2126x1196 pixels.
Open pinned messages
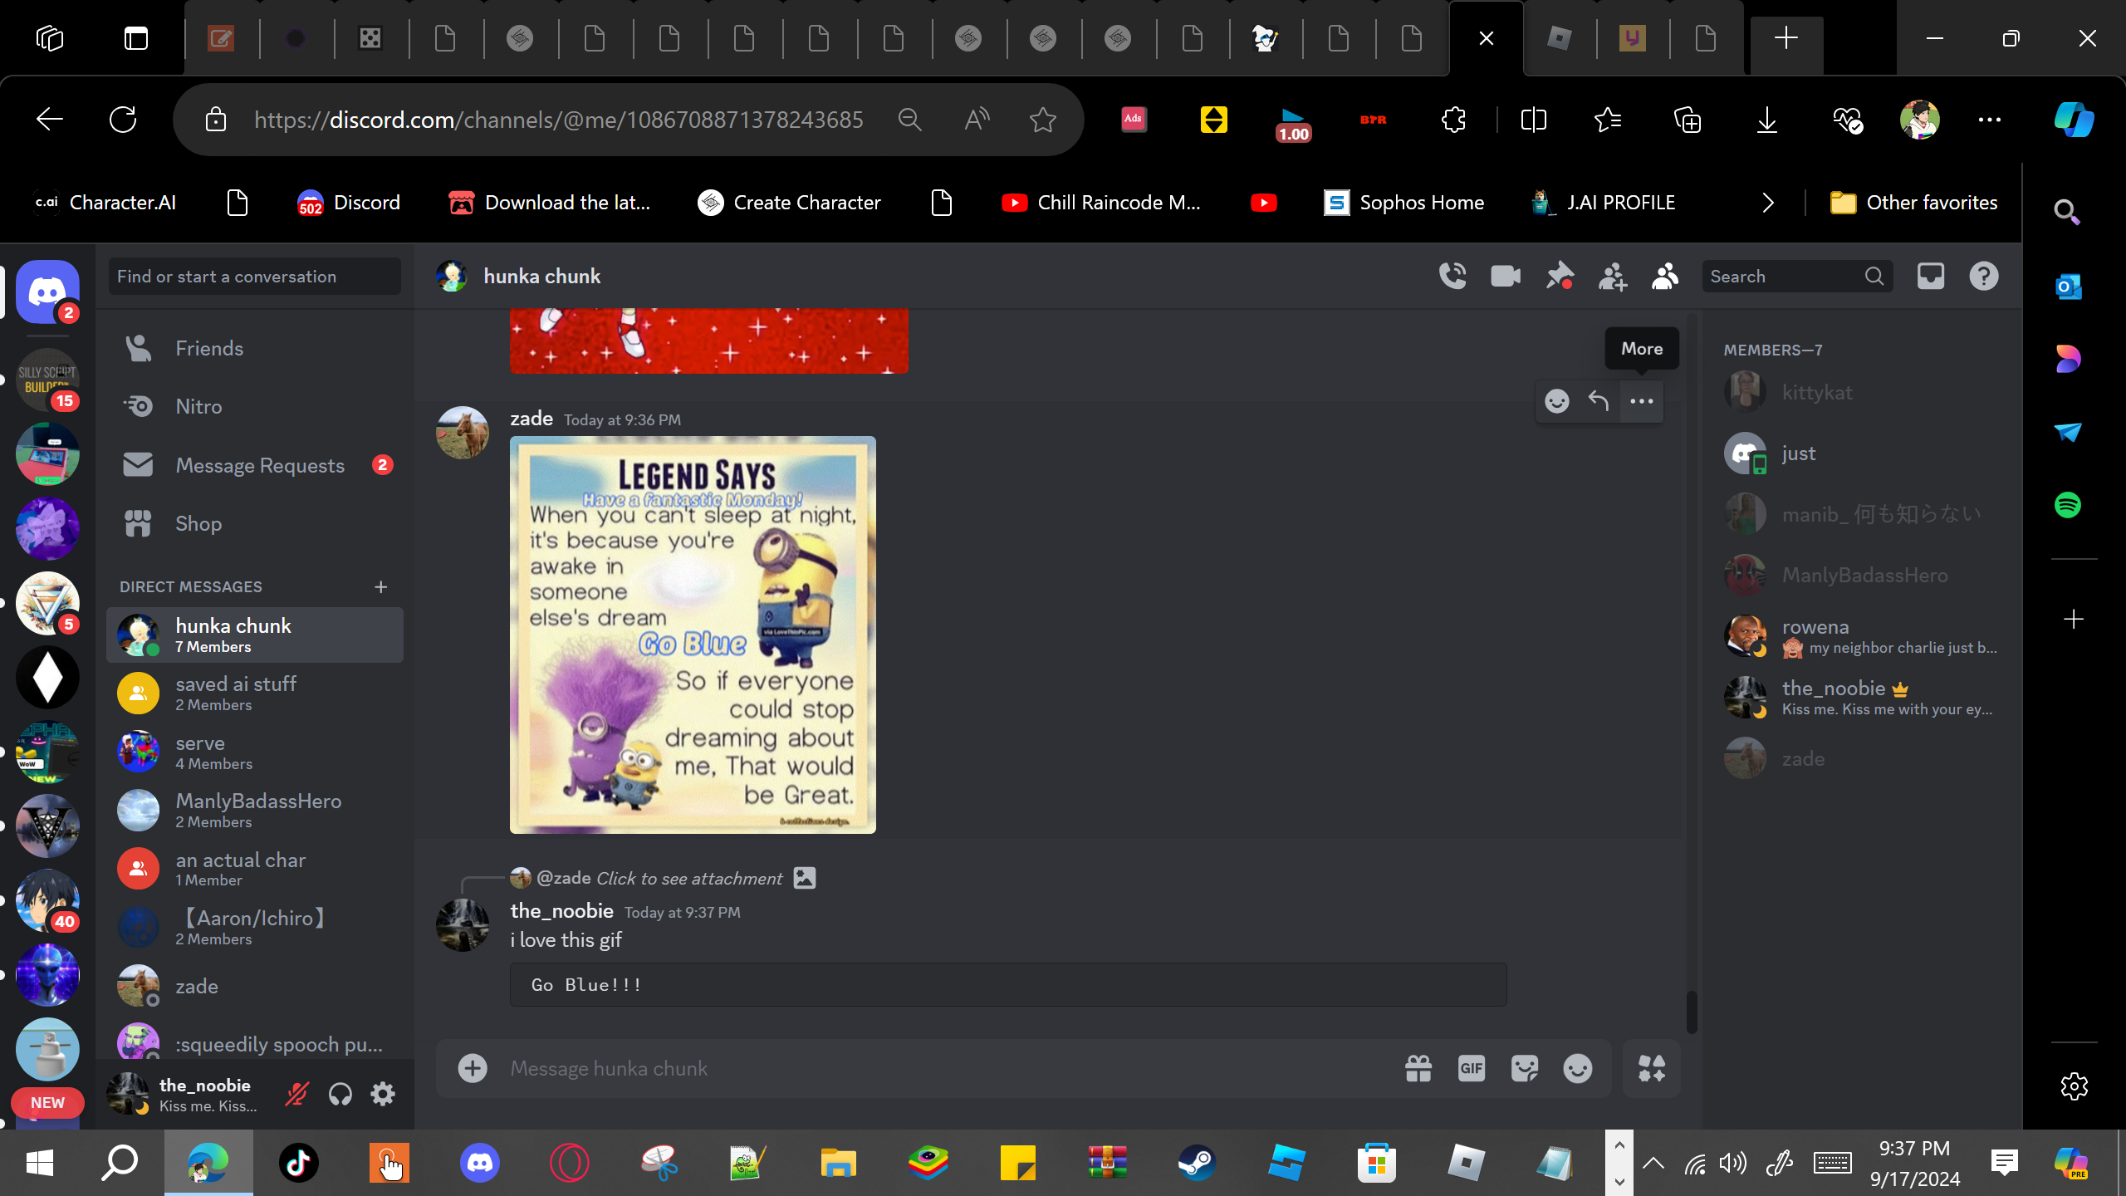tap(1559, 277)
